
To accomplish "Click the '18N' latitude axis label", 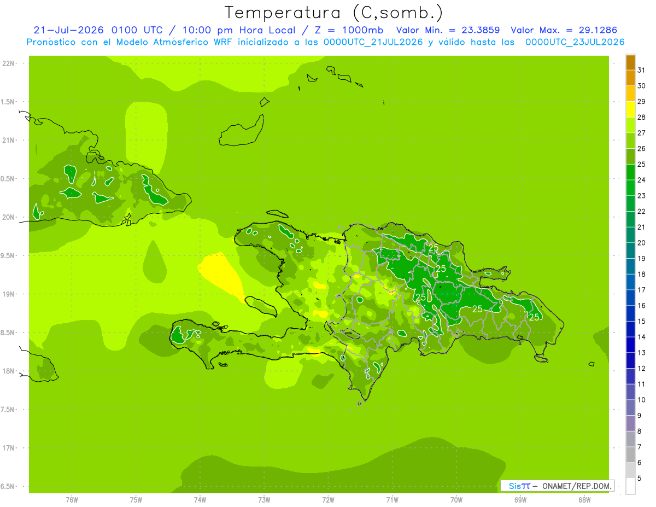I will [x=9, y=371].
